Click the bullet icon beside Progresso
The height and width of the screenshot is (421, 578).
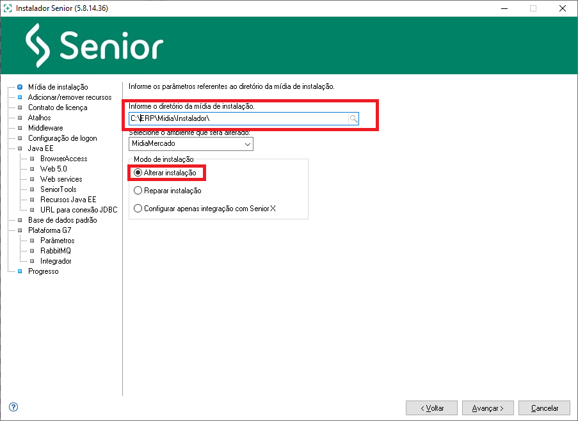point(20,271)
